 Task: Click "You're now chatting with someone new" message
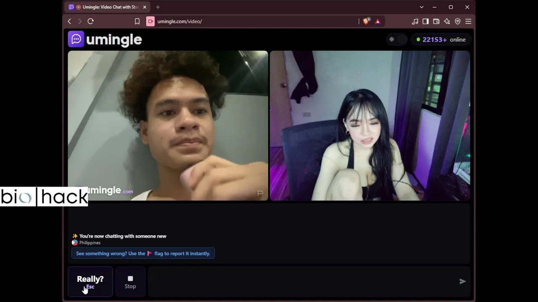pyautogui.click(x=123, y=236)
